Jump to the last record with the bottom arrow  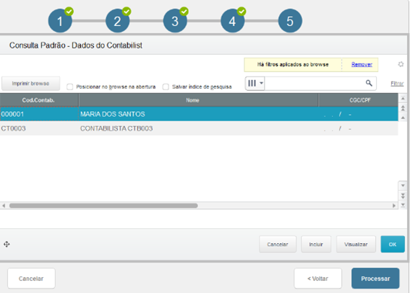(403, 205)
